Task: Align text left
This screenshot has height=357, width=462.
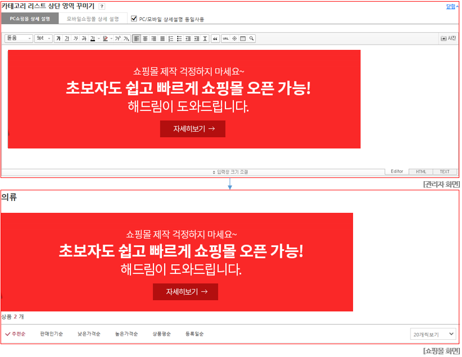Action: 136,39
